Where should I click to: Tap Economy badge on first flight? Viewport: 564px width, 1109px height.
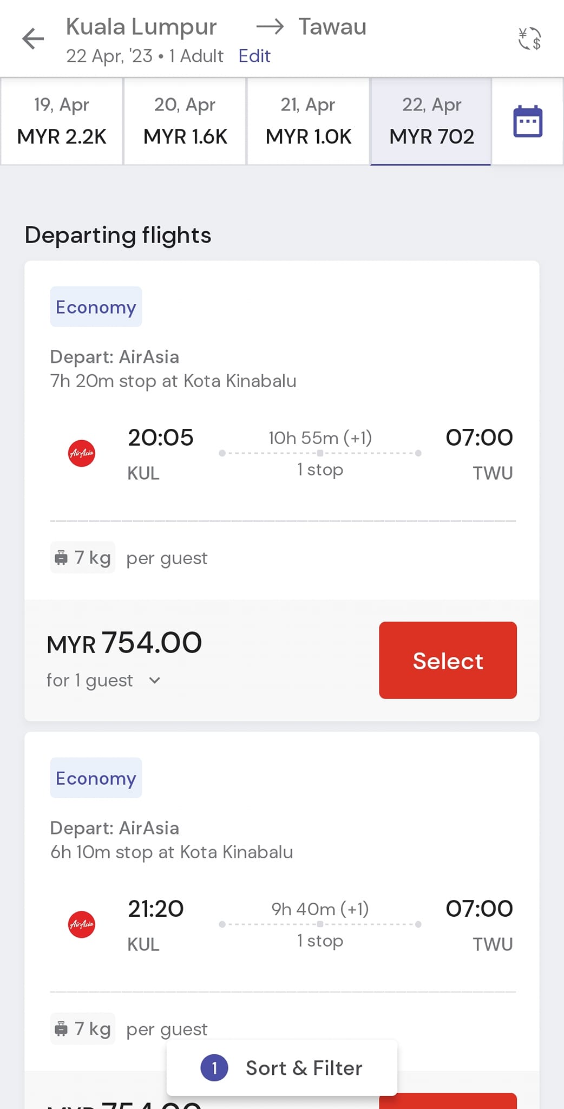click(x=96, y=307)
